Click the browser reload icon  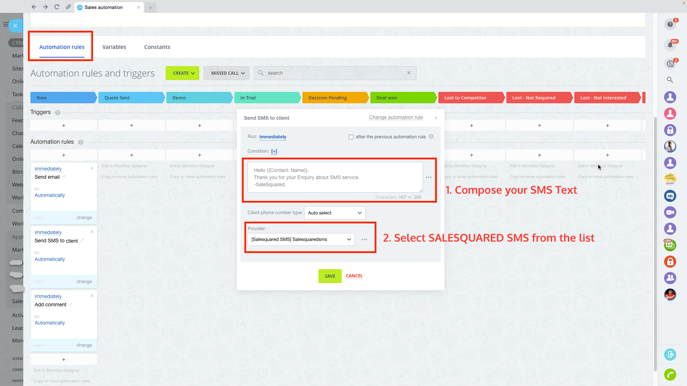57,7
